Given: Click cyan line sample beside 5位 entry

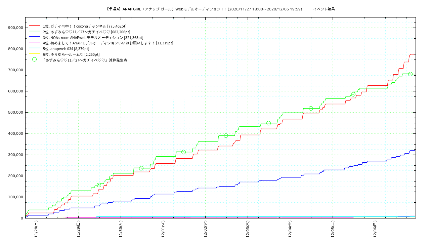Looking at the screenshot, I should (34, 48).
